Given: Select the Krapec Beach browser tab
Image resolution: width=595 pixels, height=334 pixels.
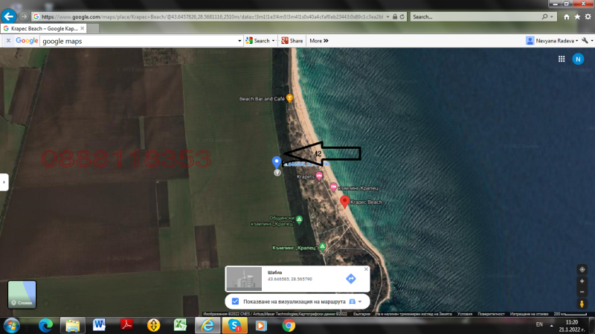Looking at the screenshot, I should pyautogui.click(x=45, y=28).
